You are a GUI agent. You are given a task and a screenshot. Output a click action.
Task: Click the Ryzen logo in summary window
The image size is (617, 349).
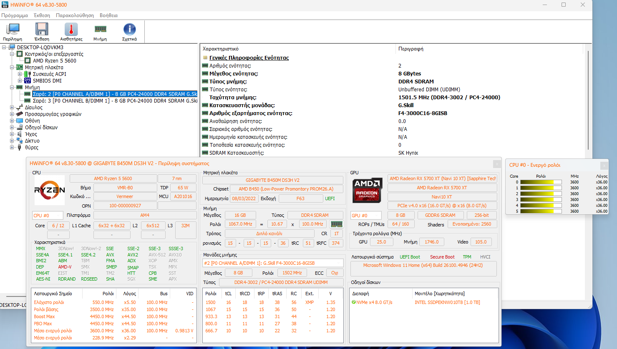point(49,190)
